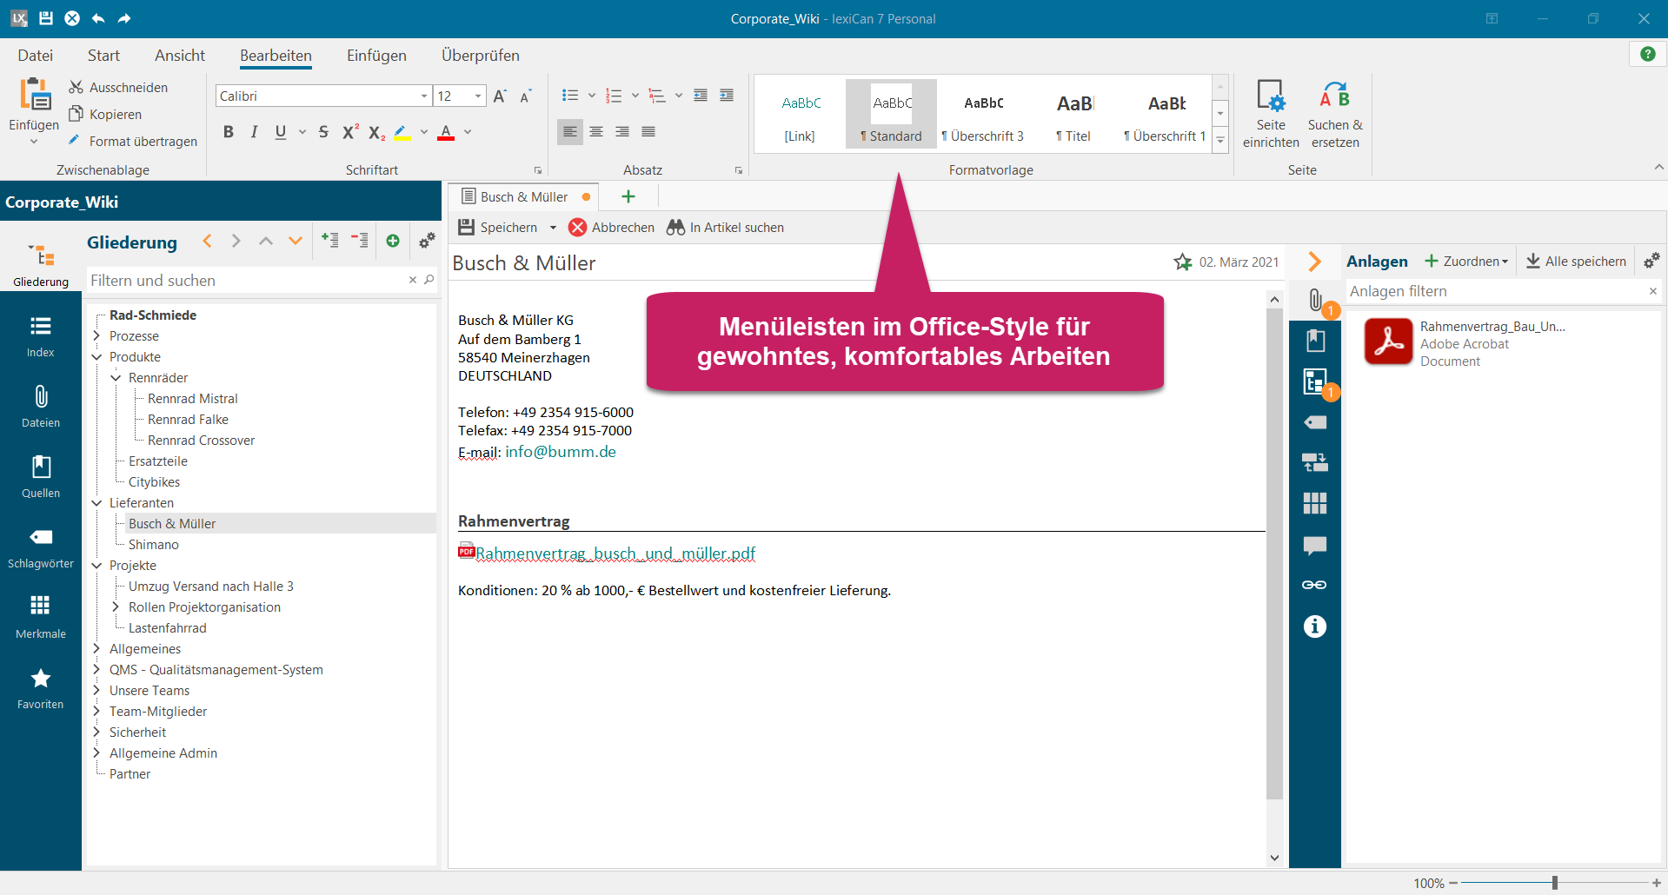Screen dimensions: 1668x895
Task: Open the Calibri font name dropdown
Action: (x=423, y=96)
